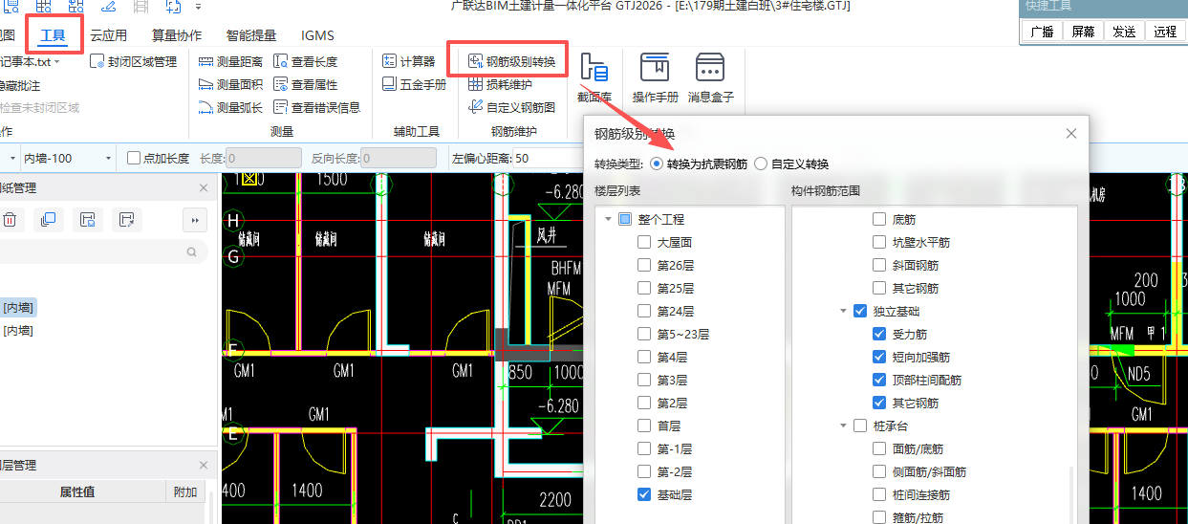This screenshot has height=524, width=1188.
Task: Check the 大屋面 floor checkbox
Action: pyautogui.click(x=644, y=242)
